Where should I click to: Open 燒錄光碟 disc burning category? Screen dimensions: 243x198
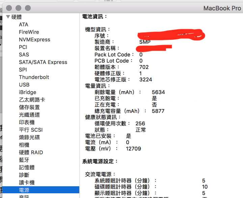[29, 137]
